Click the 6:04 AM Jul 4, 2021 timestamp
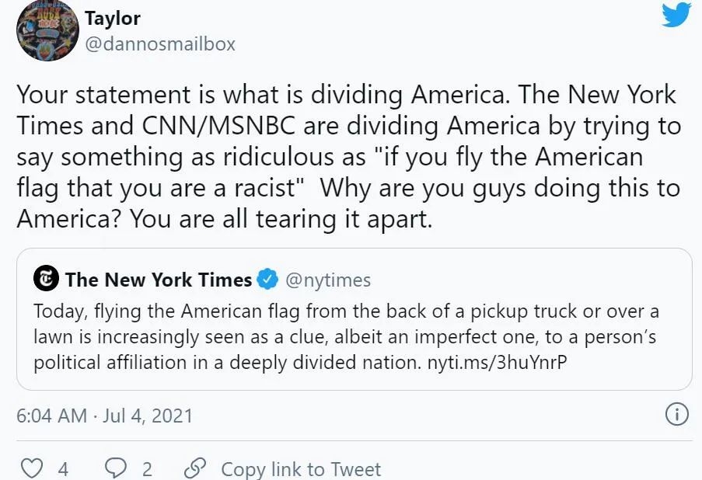 pyautogui.click(x=104, y=416)
